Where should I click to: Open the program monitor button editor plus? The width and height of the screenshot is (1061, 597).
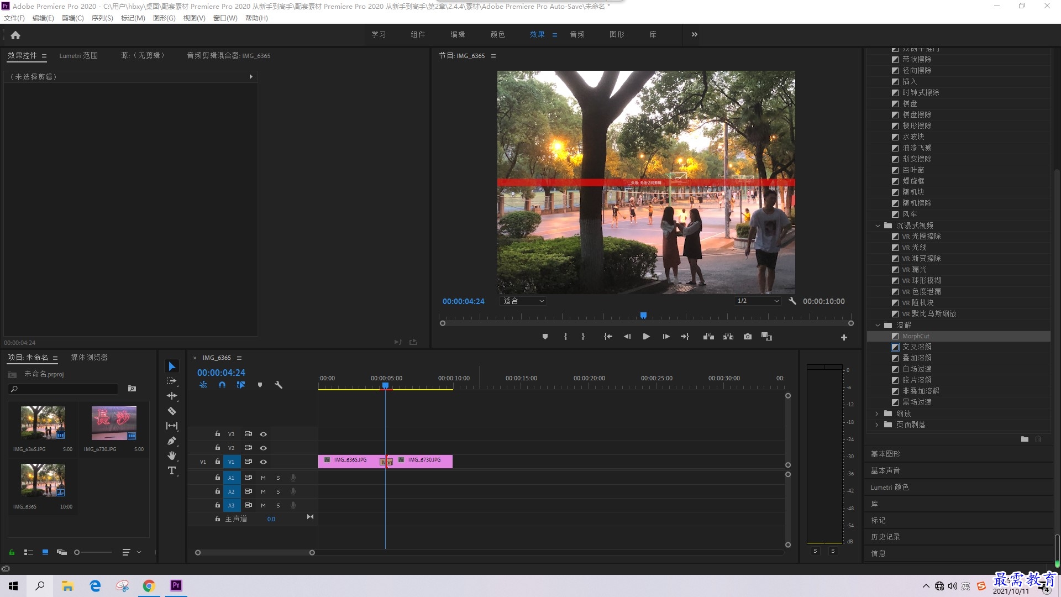pyautogui.click(x=844, y=337)
